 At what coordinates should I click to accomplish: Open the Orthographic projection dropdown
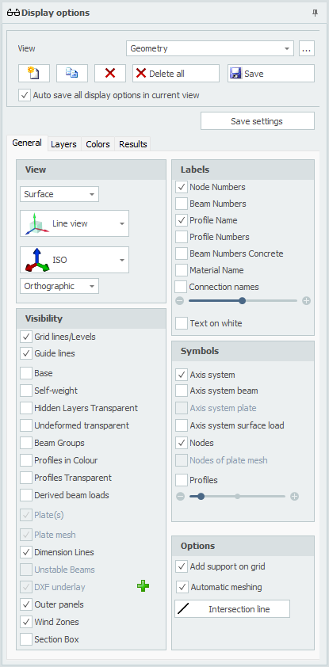[59, 286]
